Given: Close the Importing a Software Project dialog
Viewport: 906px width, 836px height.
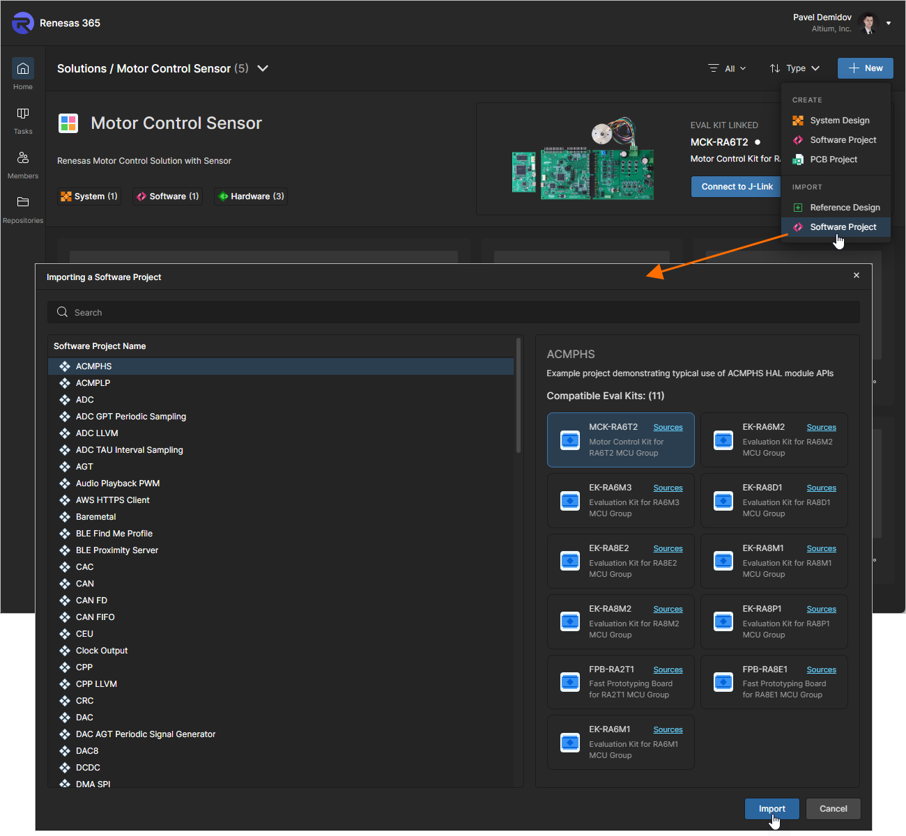Looking at the screenshot, I should click(857, 275).
